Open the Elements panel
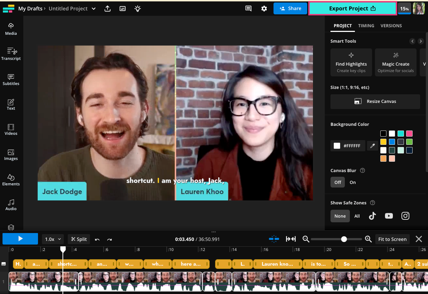This screenshot has width=428, height=294. 11,179
